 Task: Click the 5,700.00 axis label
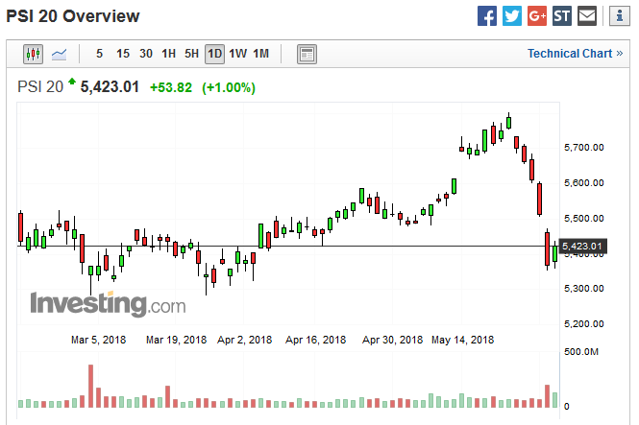pos(583,147)
